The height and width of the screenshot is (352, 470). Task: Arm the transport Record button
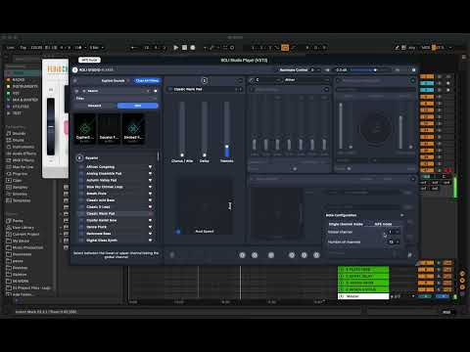193,48
